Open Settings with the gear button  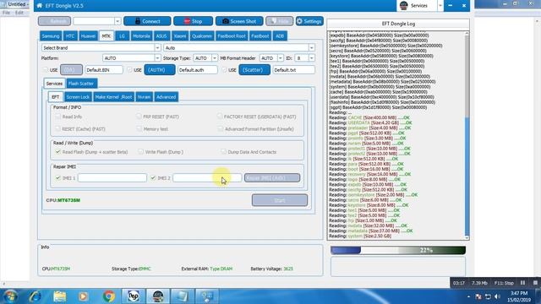click(x=309, y=21)
